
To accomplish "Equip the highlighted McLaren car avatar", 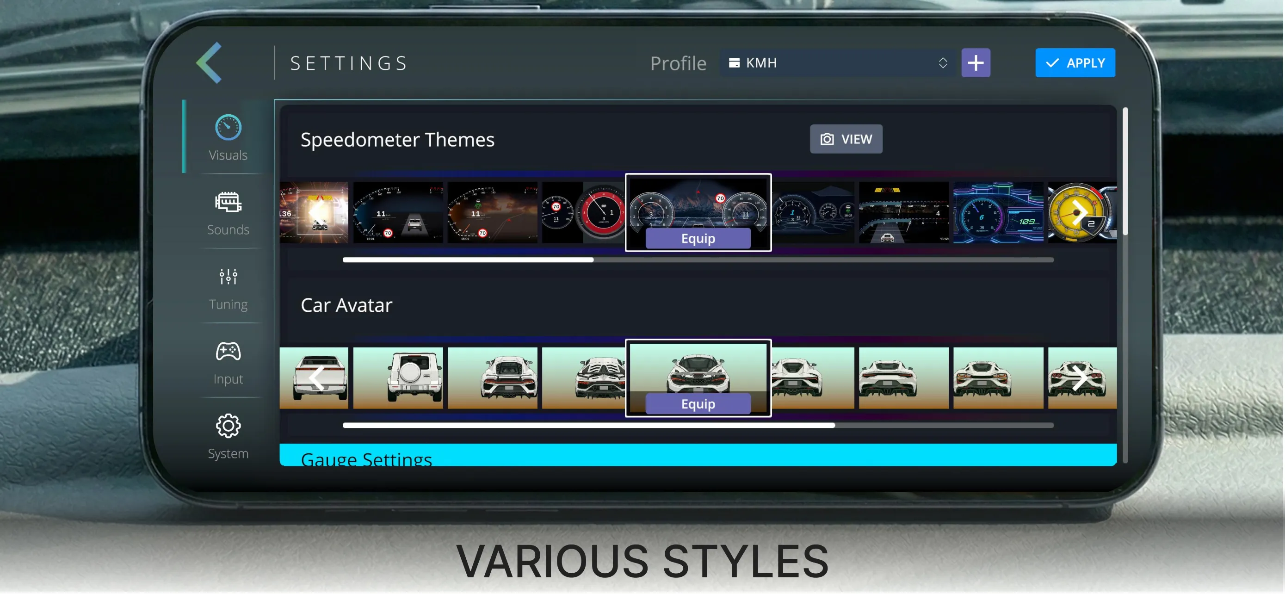I will [698, 403].
